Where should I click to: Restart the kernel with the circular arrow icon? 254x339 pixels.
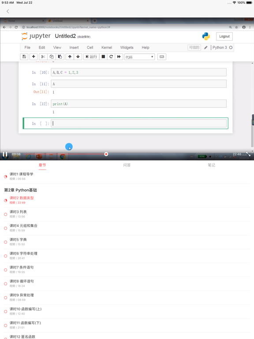point(111,56)
